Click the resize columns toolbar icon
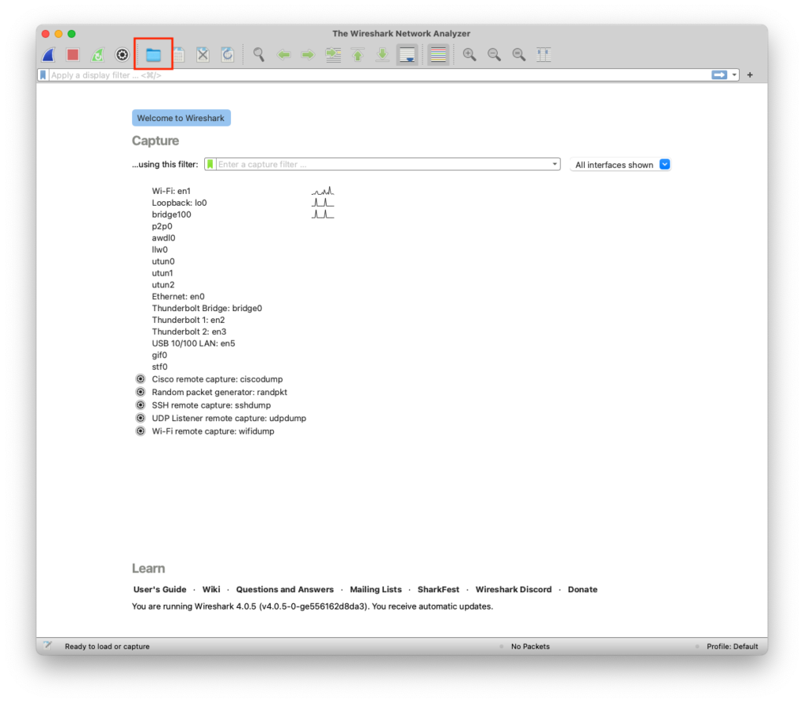Viewport: 804px width, 703px height. [543, 55]
